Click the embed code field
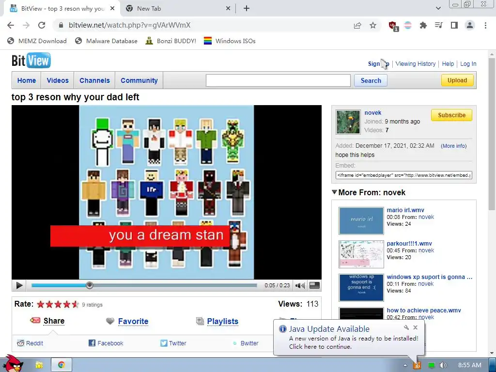496x372 pixels. click(x=403, y=175)
